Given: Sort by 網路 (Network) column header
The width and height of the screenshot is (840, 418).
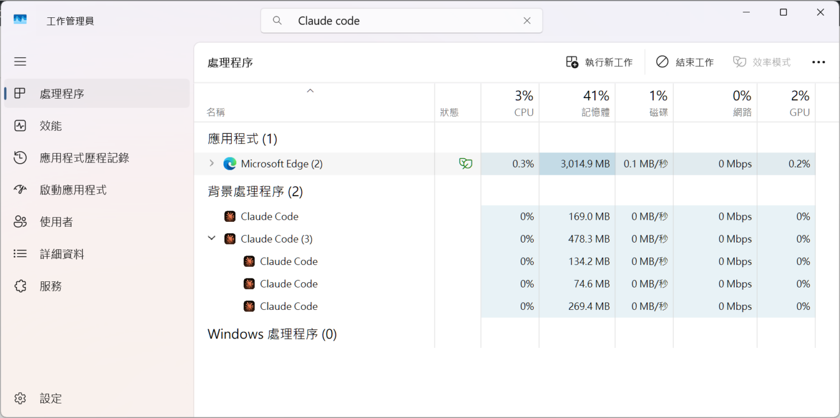Looking at the screenshot, I should point(716,103).
